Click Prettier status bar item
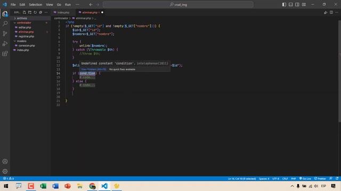The width and height of the screenshot is (341, 191). [x=320, y=179]
